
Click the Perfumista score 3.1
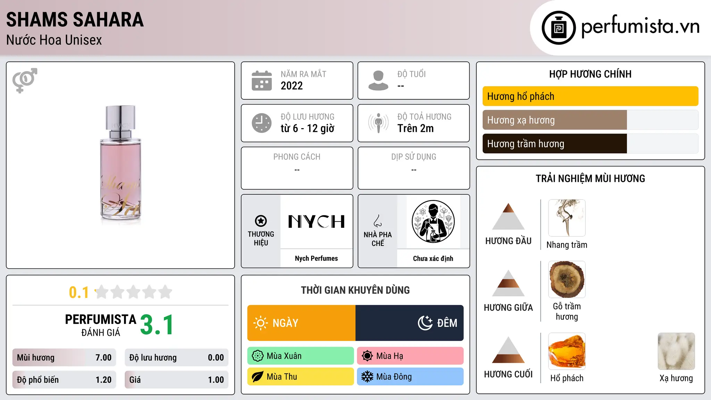click(x=157, y=325)
